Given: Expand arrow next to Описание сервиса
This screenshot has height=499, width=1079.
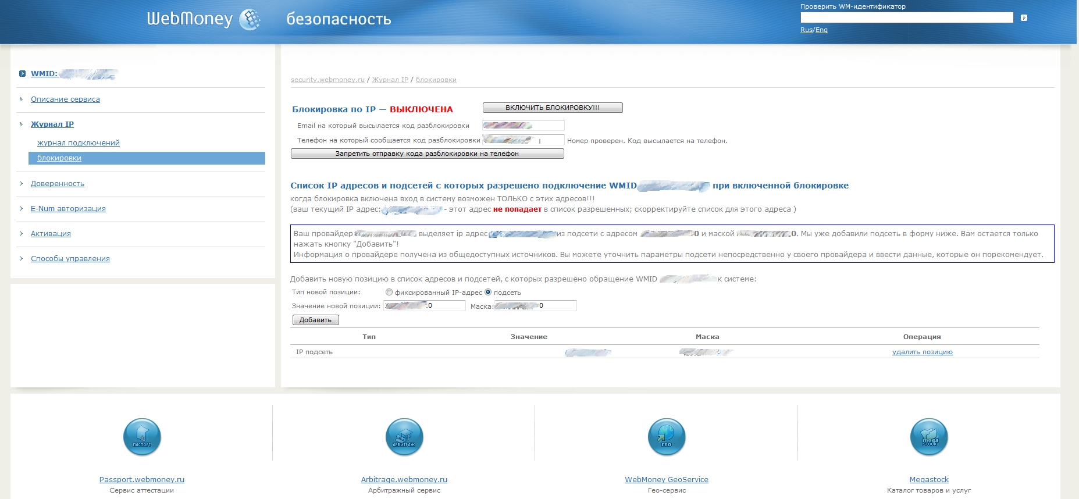Looking at the screenshot, I should tap(22, 99).
